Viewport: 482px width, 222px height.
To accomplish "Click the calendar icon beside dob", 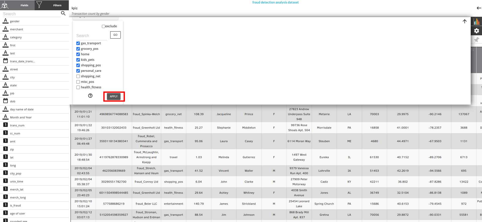I will pos(6,101).
